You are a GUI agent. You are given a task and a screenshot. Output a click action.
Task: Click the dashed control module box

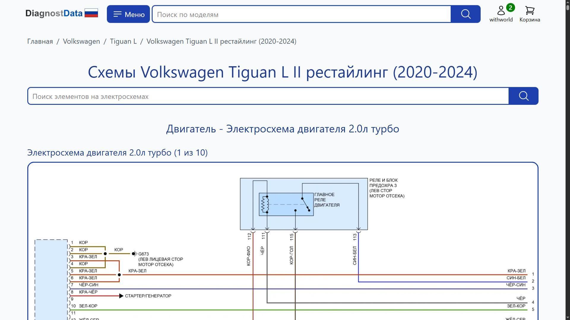pos(51,280)
